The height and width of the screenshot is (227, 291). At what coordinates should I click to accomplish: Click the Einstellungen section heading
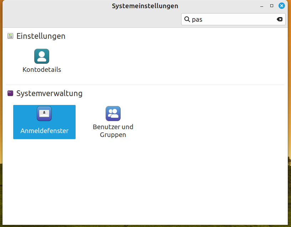click(41, 36)
